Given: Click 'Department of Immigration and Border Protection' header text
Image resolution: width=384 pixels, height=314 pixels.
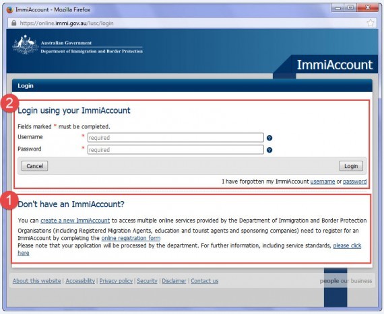Looking at the screenshot, I should 92,51.
